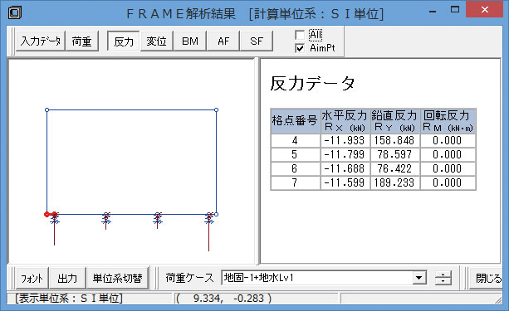Open the 入力データ input data view

click(41, 41)
